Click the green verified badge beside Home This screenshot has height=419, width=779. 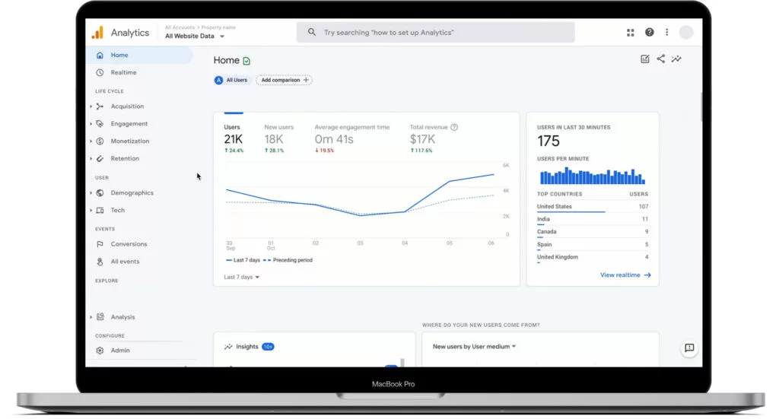pos(246,61)
